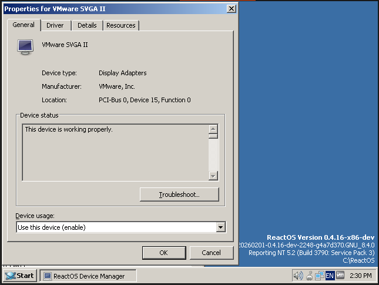Click device status scrollbar up arrow
This screenshot has height=285, width=379.
click(213, 129)
